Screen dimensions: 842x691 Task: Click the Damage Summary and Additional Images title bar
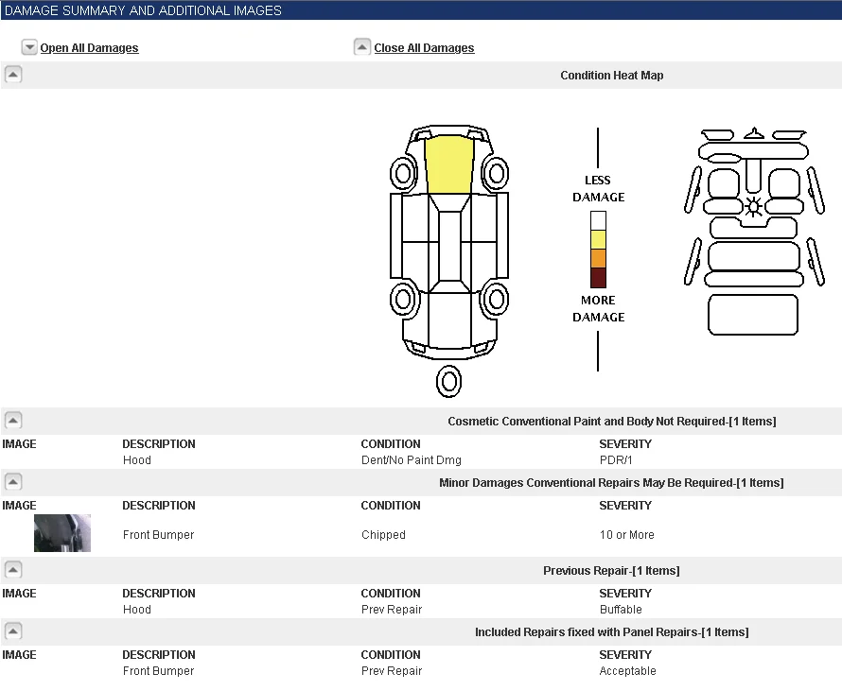click(x=421, y=10)
